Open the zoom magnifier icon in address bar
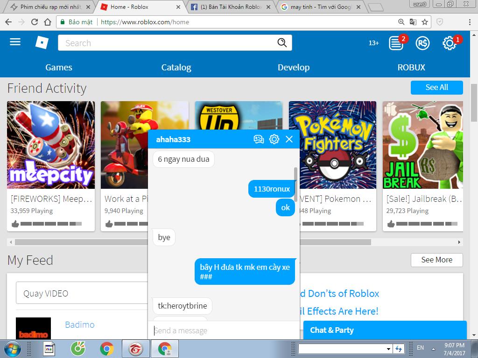 click(401, 22)
